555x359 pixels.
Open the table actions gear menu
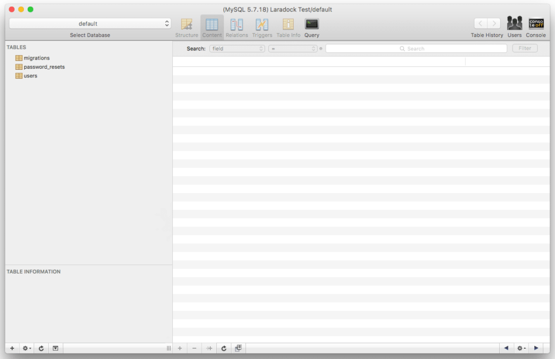(x=27, y=348)
